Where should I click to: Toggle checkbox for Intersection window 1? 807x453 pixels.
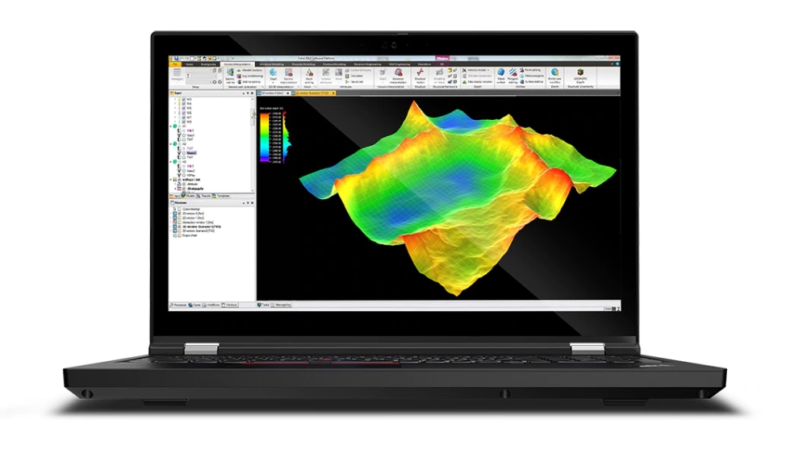pyautogui.click(x=179, y=222)
